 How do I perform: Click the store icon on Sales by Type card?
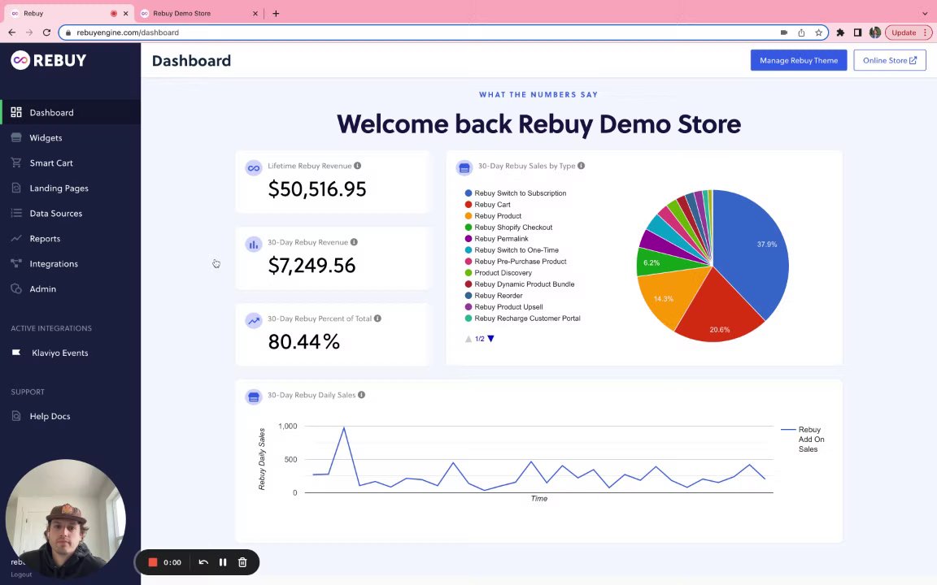click(464, 167)
